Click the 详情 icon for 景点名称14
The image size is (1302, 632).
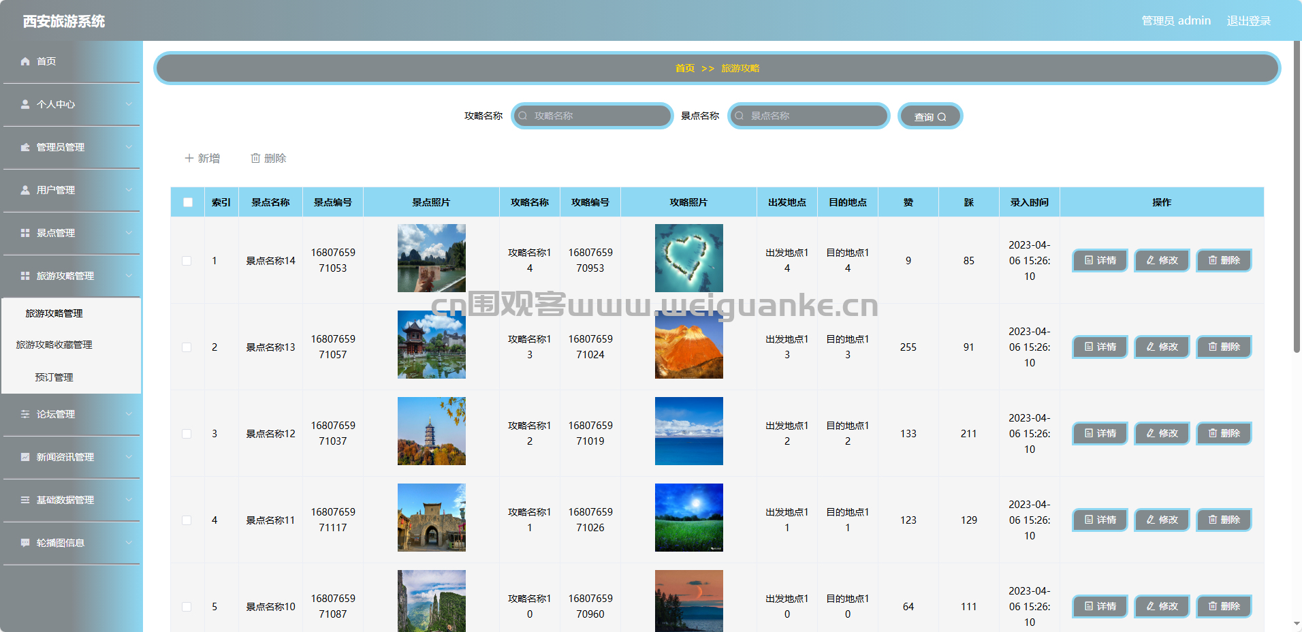point(1089,260)
